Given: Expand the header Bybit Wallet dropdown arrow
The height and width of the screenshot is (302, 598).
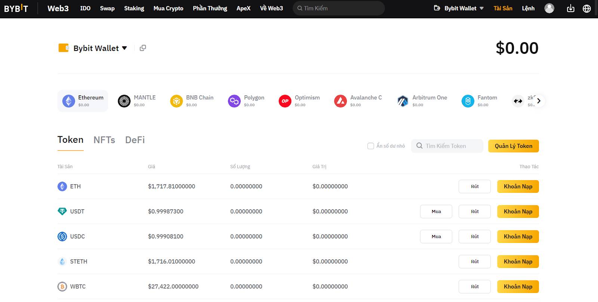Looking at the screenshot, I should (481, 8).
